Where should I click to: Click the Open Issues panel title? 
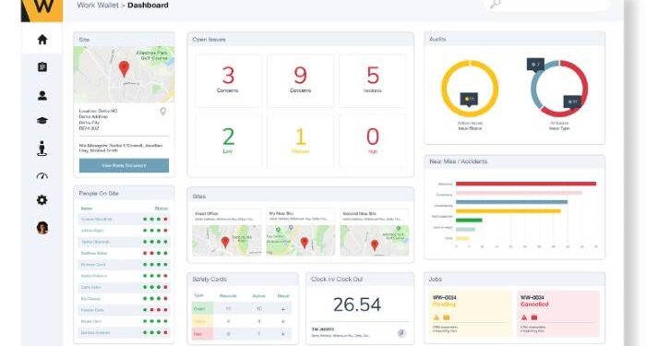[209, 40]
